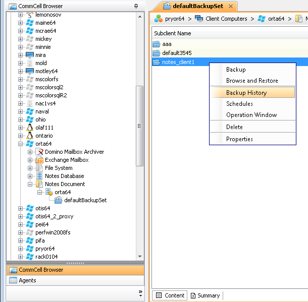Click the Exchange Mailbox agent icon

(39, 160)
